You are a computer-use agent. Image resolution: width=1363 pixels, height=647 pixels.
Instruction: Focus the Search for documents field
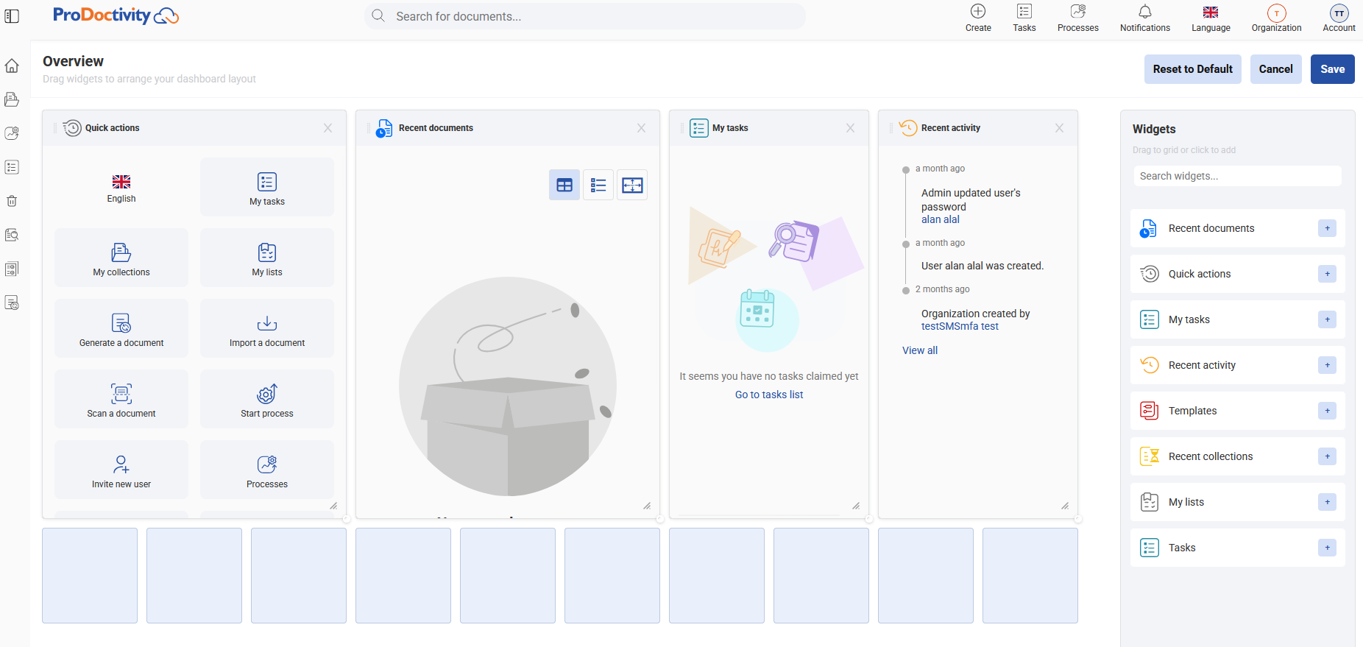click(x=585, y=16)
